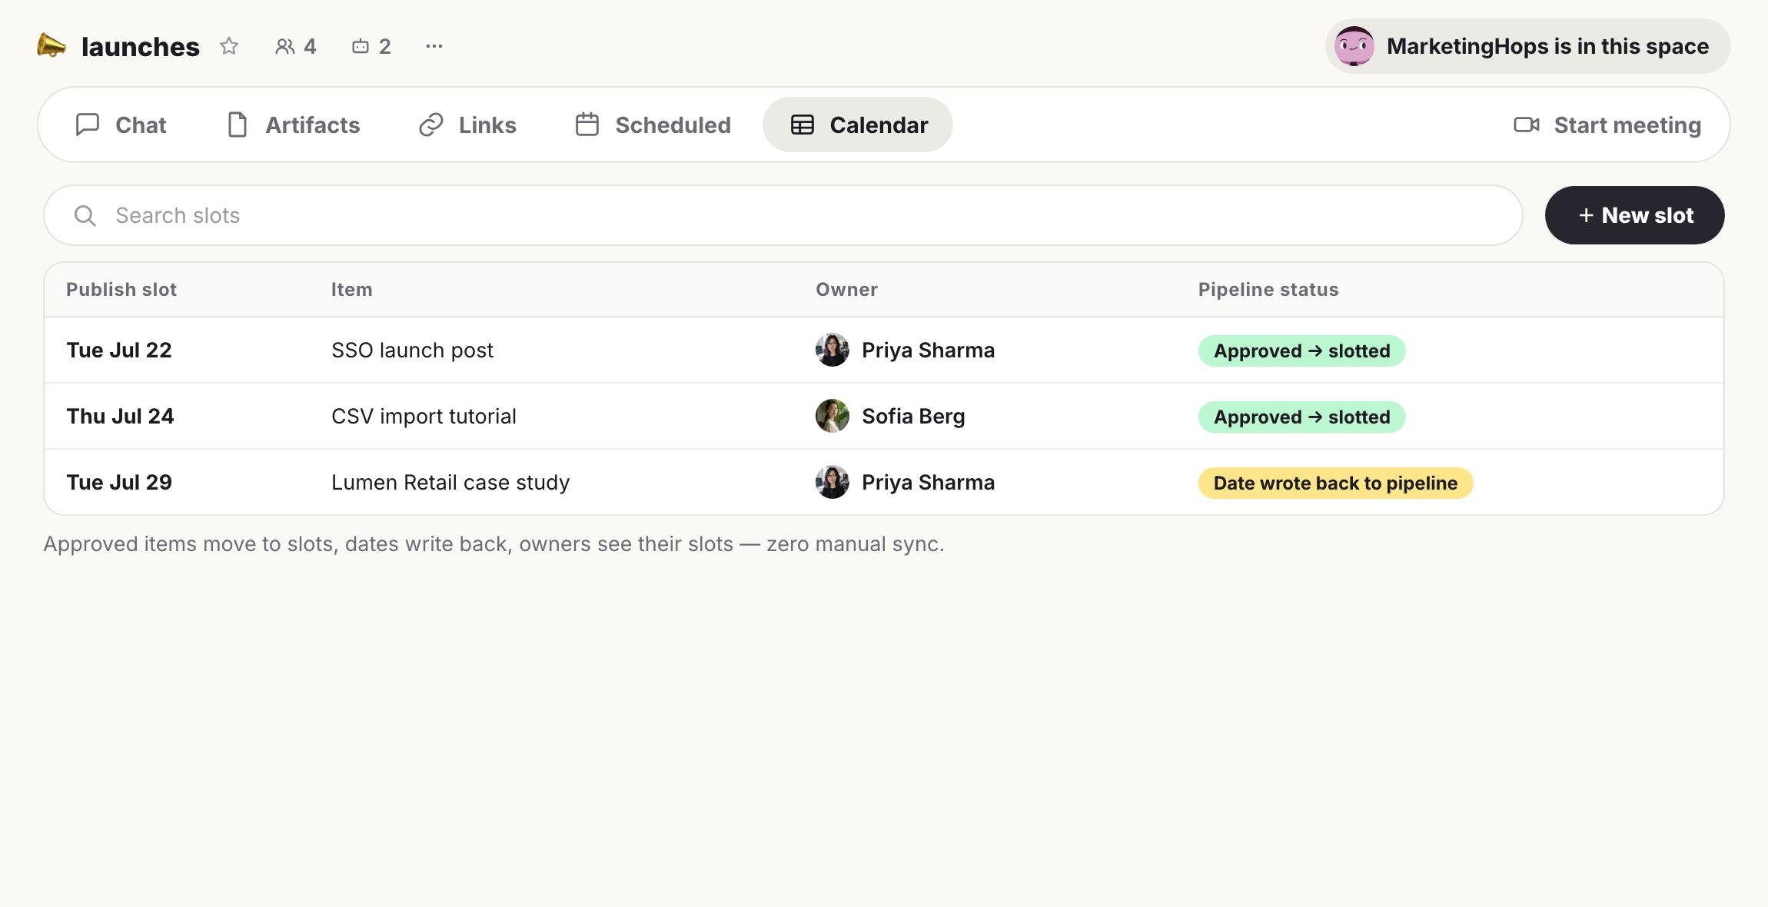1768x907 pixels.
Task: Focus the Search slots field
Action: (783, 215)
